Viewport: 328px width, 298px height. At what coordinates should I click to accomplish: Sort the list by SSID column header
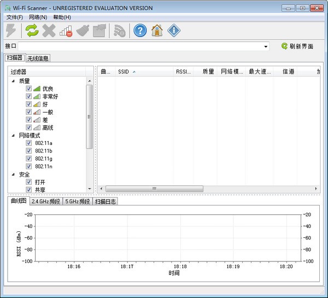pyautogui.click(x=124, y=72)
